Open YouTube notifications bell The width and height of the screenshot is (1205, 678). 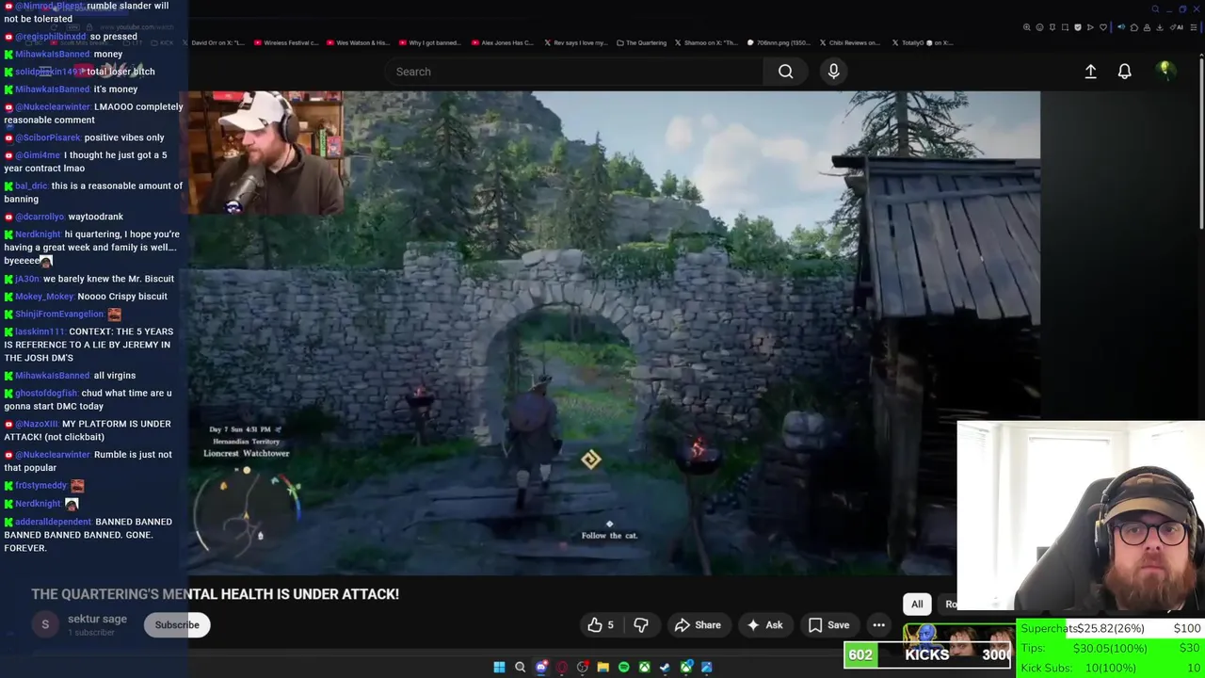tap(1124, 72)
